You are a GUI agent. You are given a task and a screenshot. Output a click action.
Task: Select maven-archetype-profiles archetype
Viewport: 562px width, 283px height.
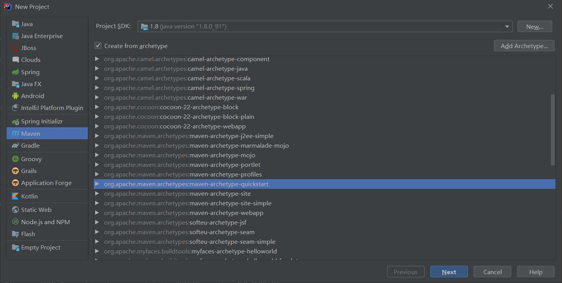[324, 174]
